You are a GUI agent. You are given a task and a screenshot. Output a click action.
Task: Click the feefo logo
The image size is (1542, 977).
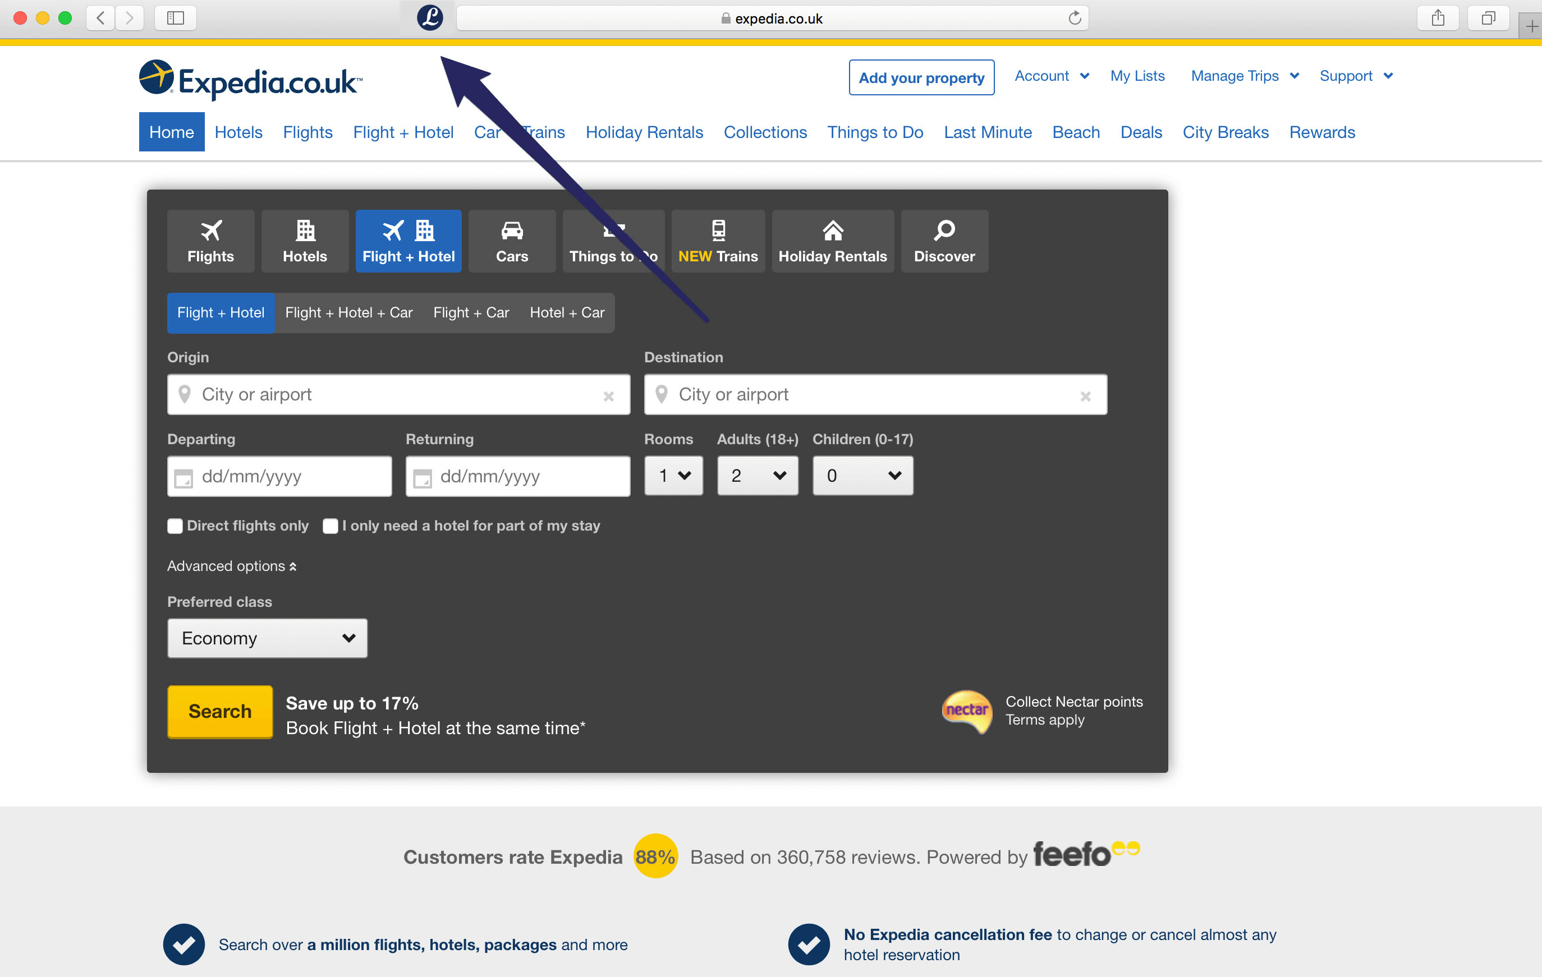click(1087, 854)
